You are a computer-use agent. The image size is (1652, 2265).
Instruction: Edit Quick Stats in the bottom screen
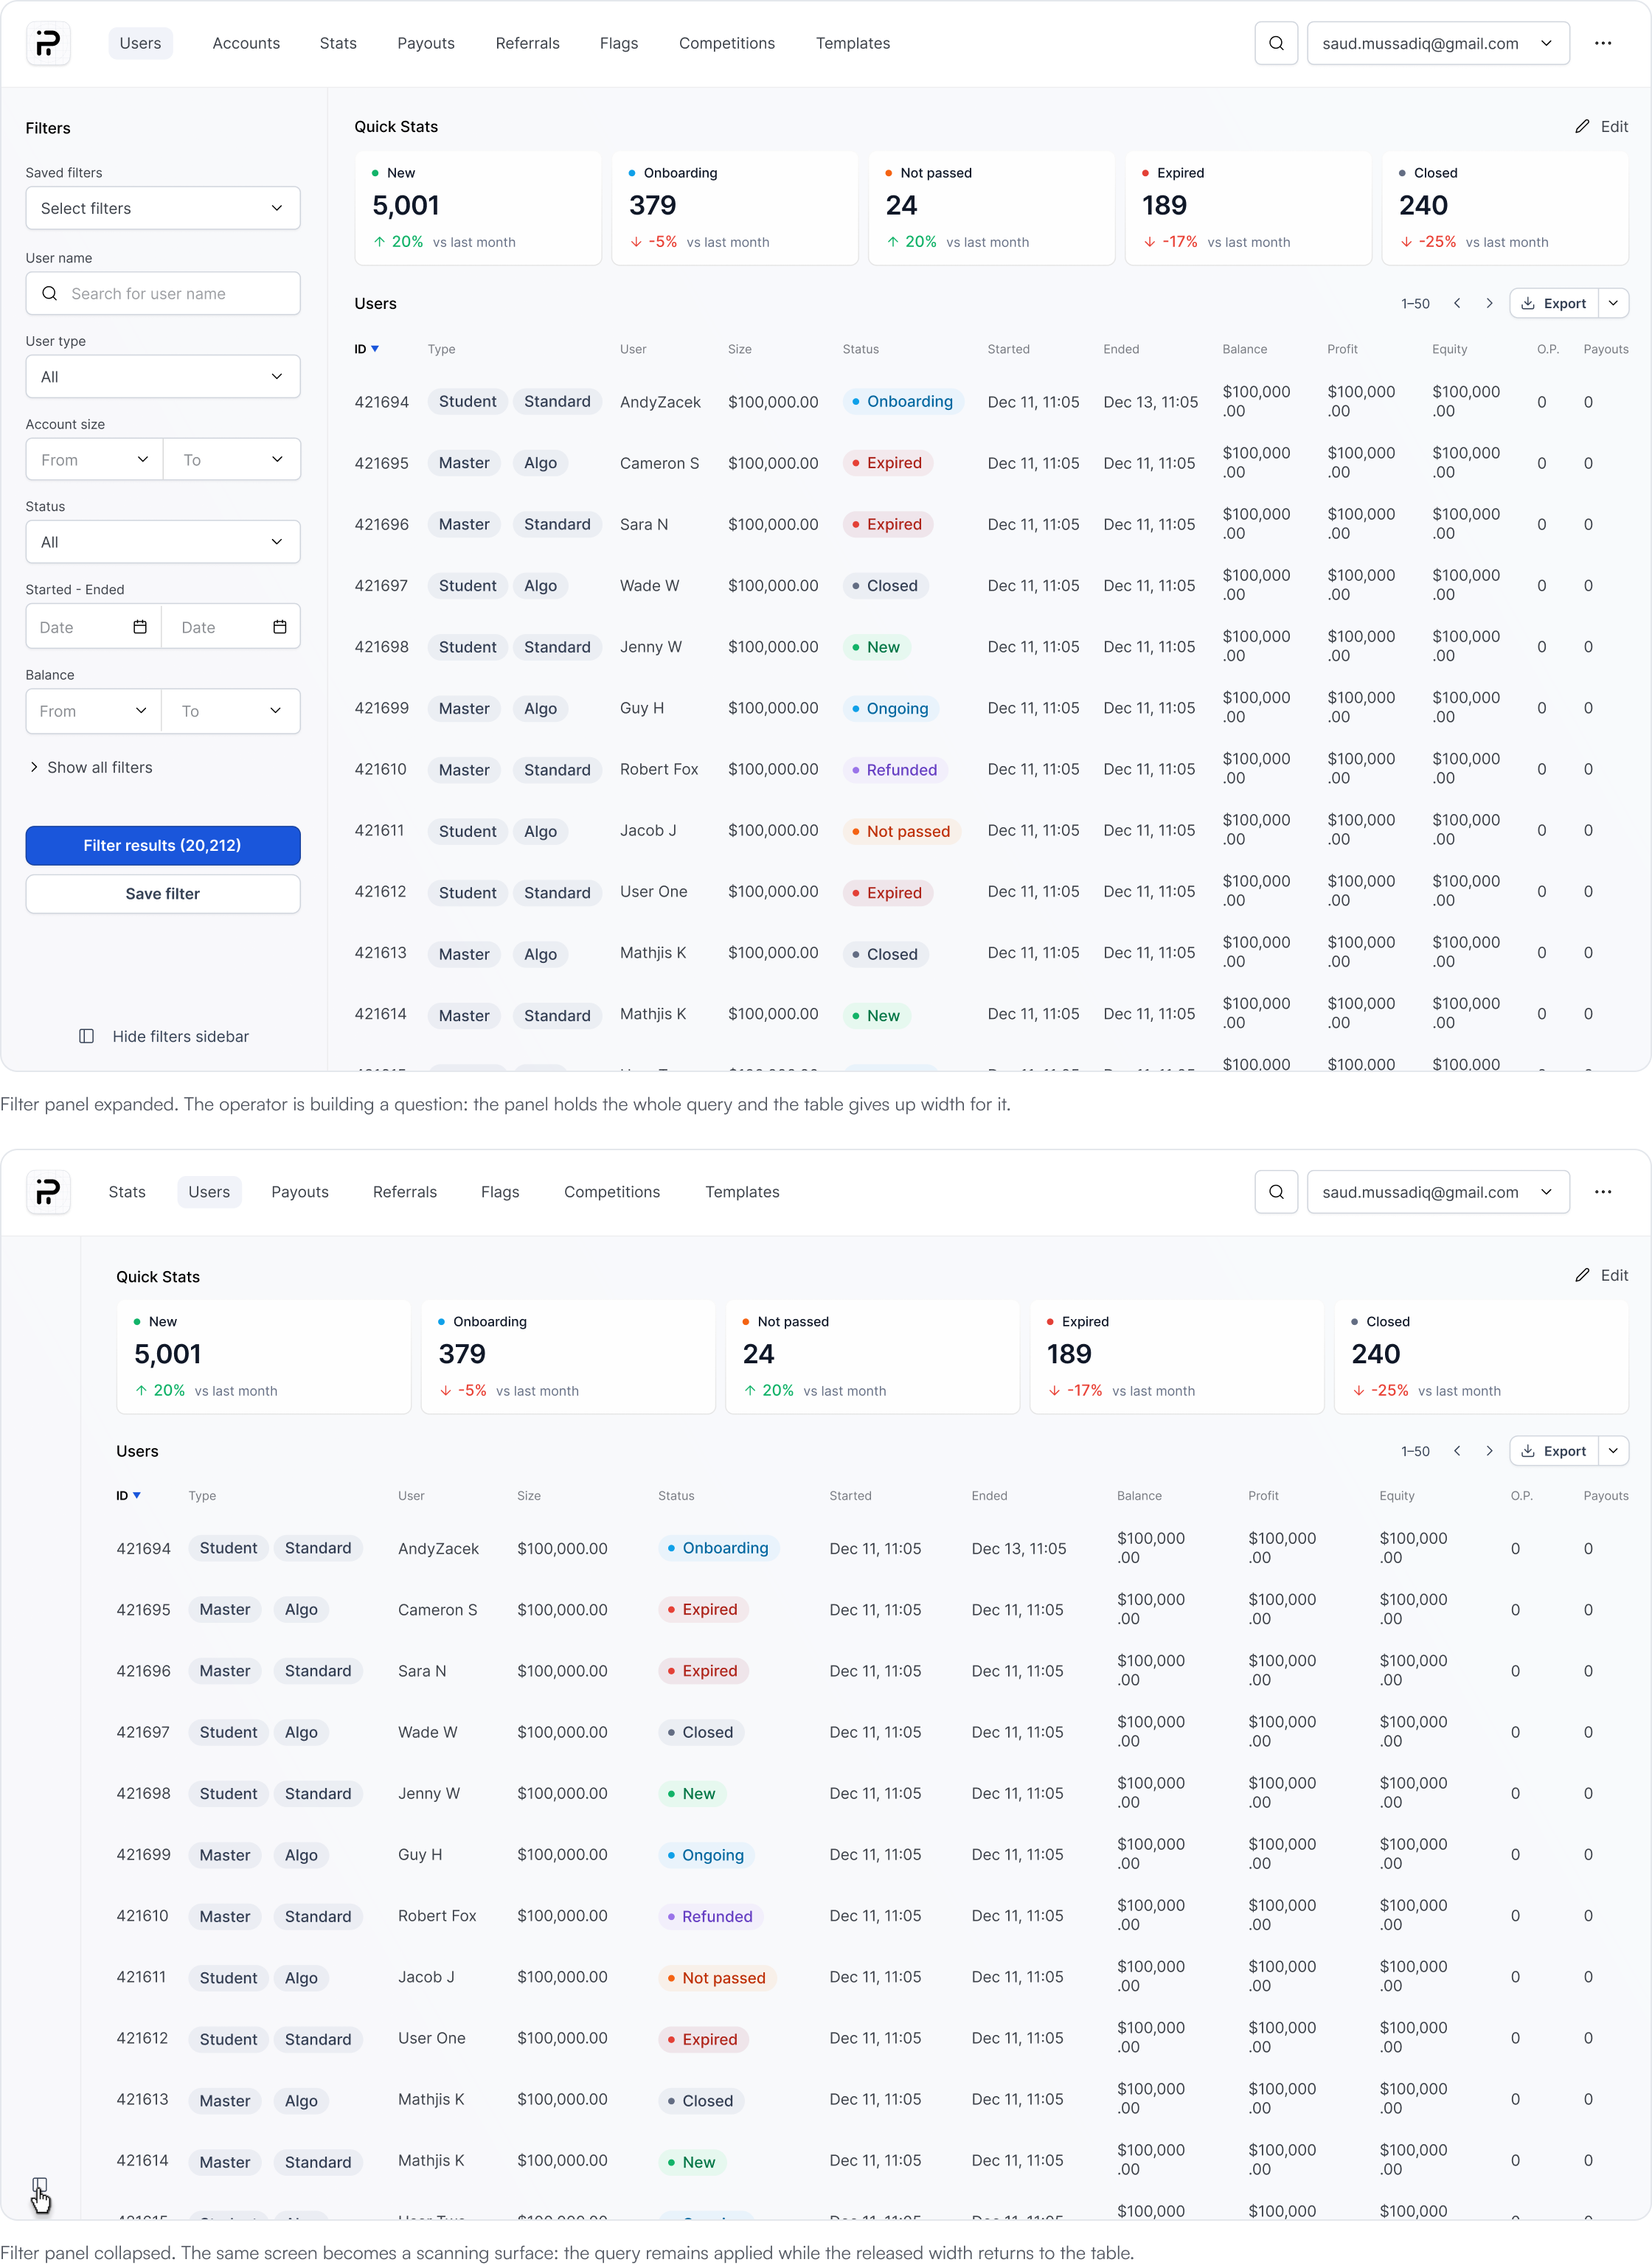pyautogui.click(x=1602, y=1276)
